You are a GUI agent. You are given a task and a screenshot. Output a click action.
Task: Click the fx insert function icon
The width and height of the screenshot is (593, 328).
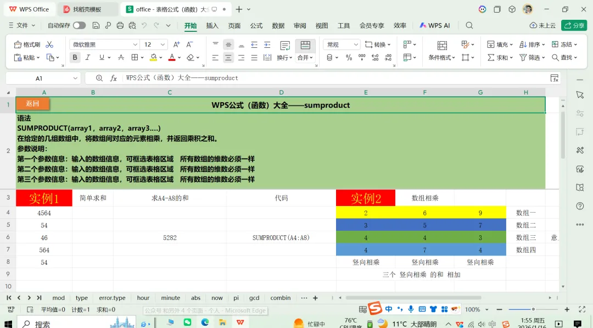coord(114,78)
